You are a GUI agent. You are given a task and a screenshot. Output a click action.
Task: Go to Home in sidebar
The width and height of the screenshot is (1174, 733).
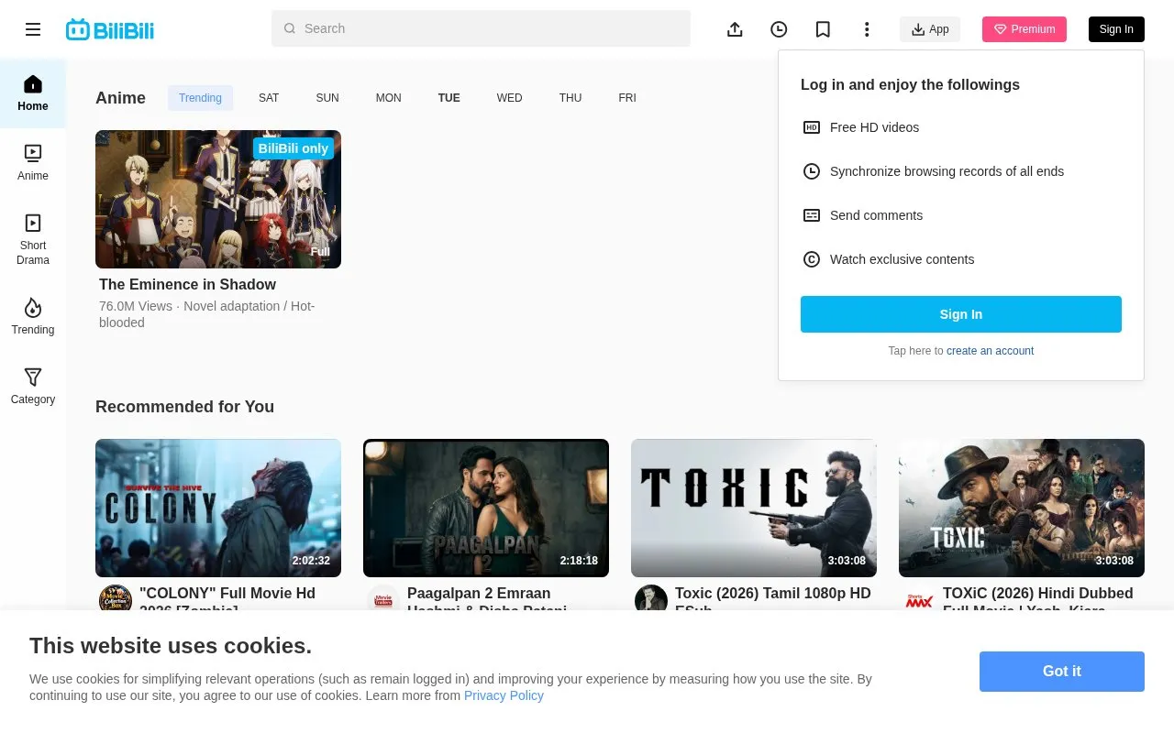point(33,93)
